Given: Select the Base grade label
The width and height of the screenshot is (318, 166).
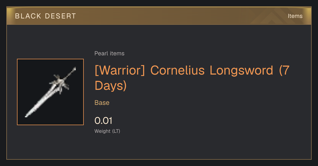Looking at the screenshot, I should 102,103.
